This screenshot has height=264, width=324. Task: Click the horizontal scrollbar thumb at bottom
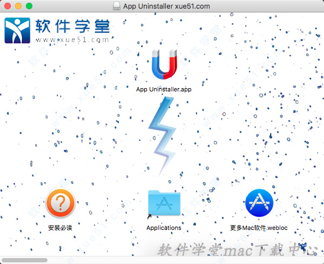[x=25, y=260]
